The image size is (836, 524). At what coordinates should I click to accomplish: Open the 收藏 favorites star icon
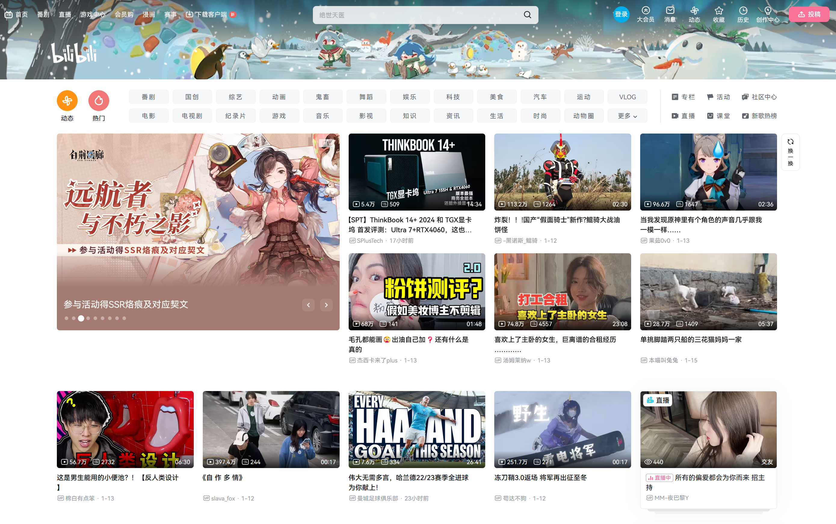click(x=719, y=11)
